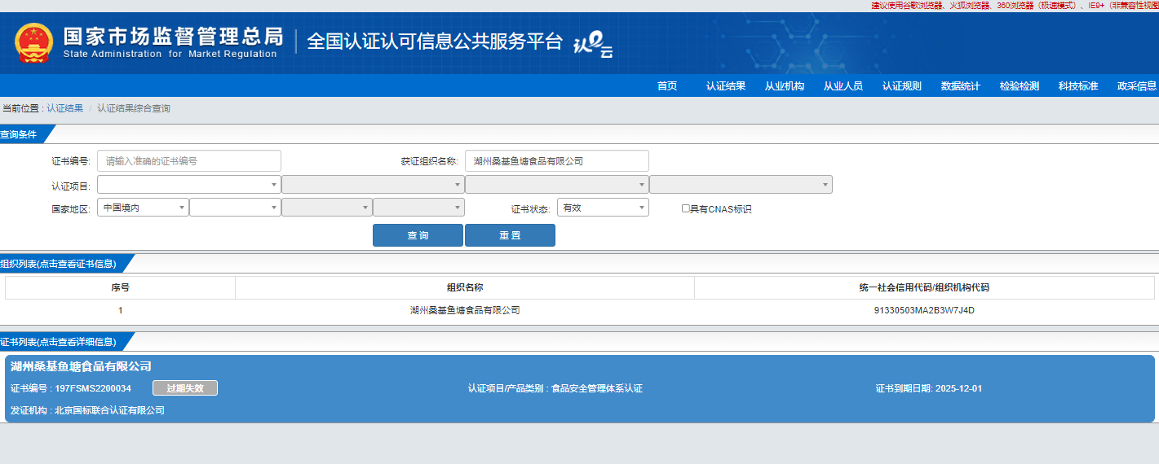This screenshot has width=1159, height=464.
Task: Click credit code 91330503MA2B3W7J4D
Action: point(924,310)
